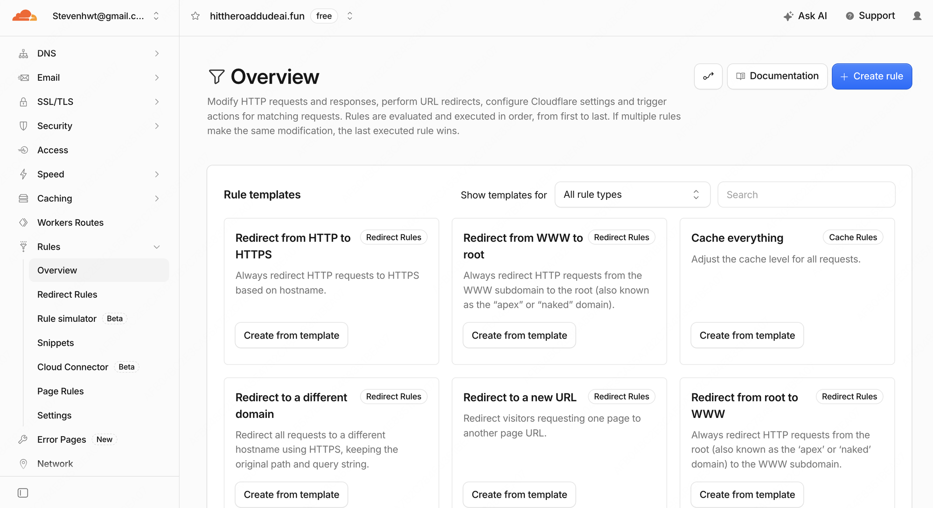Click the Cloudflare logo
The height and width of the screenshot is (508, 933).
(24, 16)
